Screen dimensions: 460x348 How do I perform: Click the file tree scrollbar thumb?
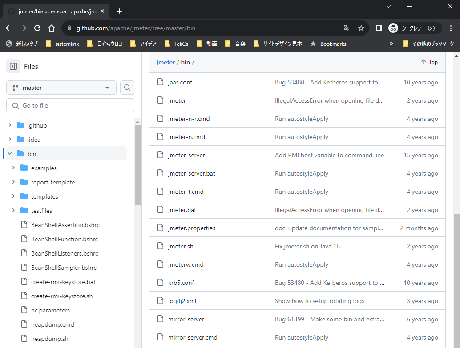pyautogui.click(x=137, y=165)
